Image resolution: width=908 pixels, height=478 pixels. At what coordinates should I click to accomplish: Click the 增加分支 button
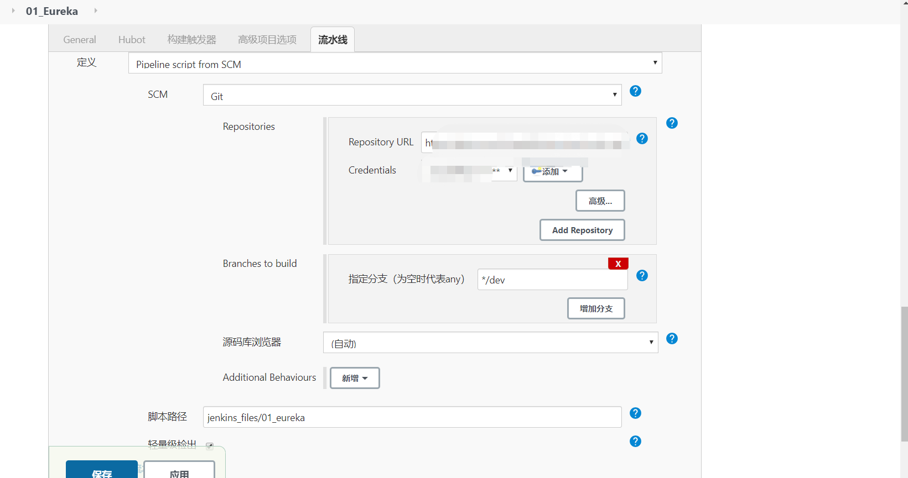[596, 308]
